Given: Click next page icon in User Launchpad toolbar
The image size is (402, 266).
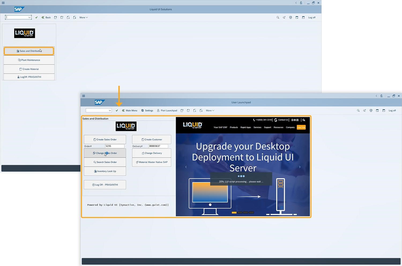Looking at the screenshot, I should click(x=195, y=110).
